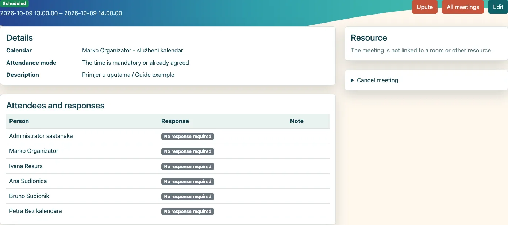Select attendee Ivana Resurs
This screenshot has width=508, height=225.
26,166
